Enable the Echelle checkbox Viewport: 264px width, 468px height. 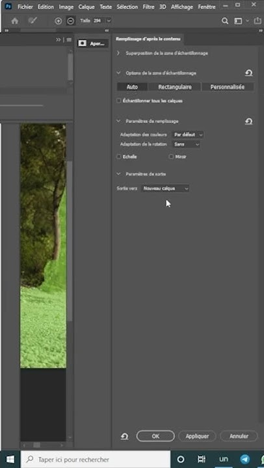tap(119, 157)
